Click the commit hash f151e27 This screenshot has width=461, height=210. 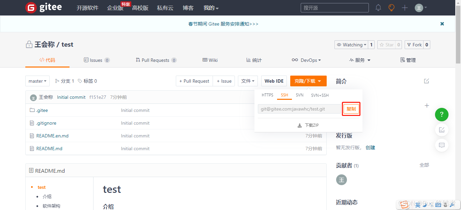click(98, 97)
